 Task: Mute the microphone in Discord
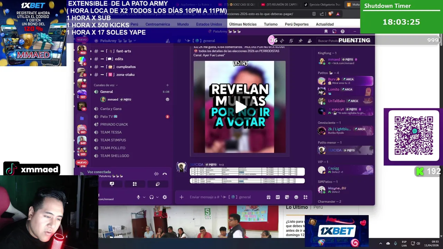tap(138, 197)
